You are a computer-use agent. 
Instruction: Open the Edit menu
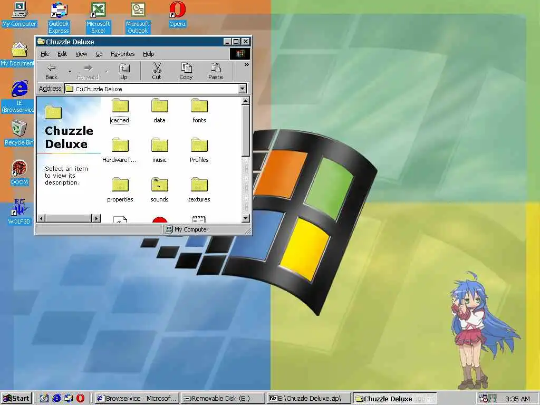point(62,54)
